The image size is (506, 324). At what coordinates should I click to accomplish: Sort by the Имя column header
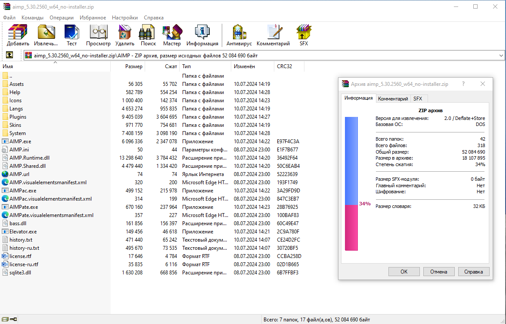click(x=55, y=66)
